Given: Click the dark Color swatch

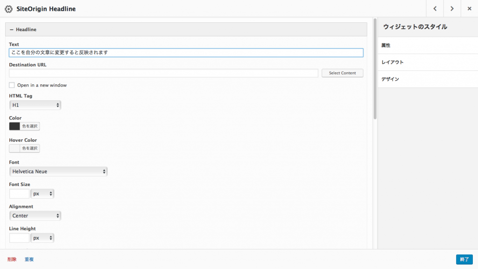Looking at the screenshot, I should coord(15,126).
